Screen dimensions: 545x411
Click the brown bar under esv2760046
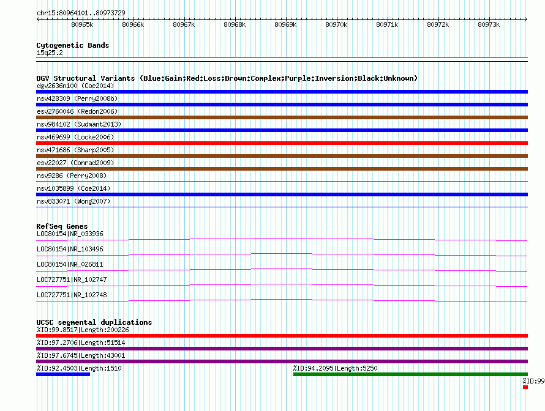tap(282, 117)
